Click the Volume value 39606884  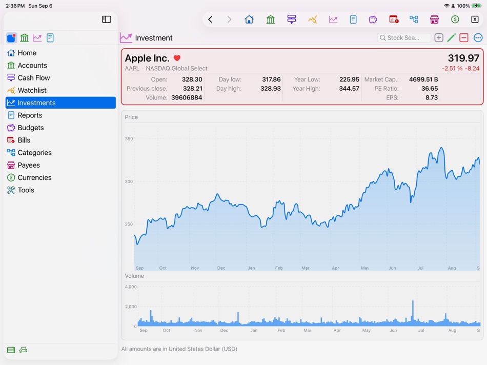click(x=187, y=97)
